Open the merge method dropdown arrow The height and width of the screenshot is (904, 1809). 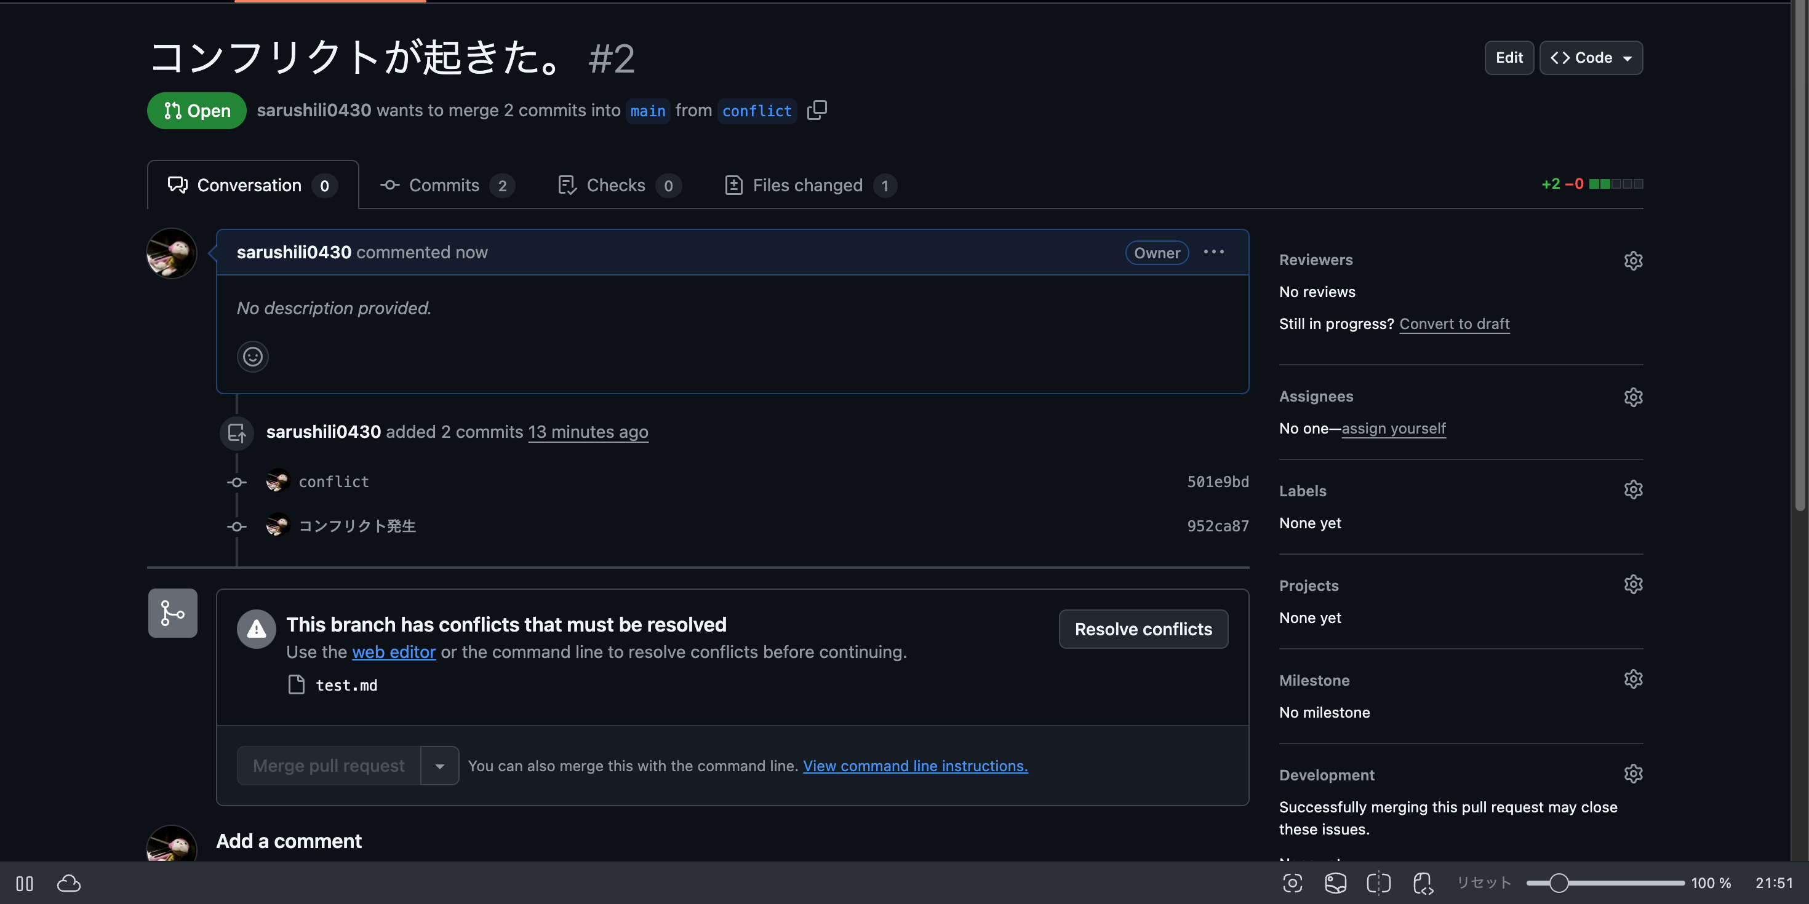tap(439, 766)
